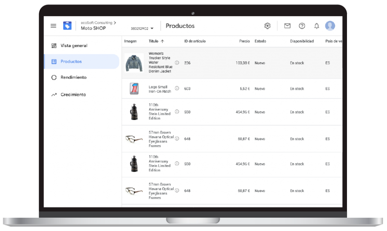Open Vista general in the sidebar
Screen dimensions: 387x231
pos(74,46)
